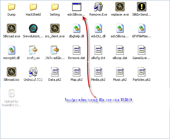Click the sro_client.exe file icon
This screenshot has height=139, width=170.
pos(55,28)
